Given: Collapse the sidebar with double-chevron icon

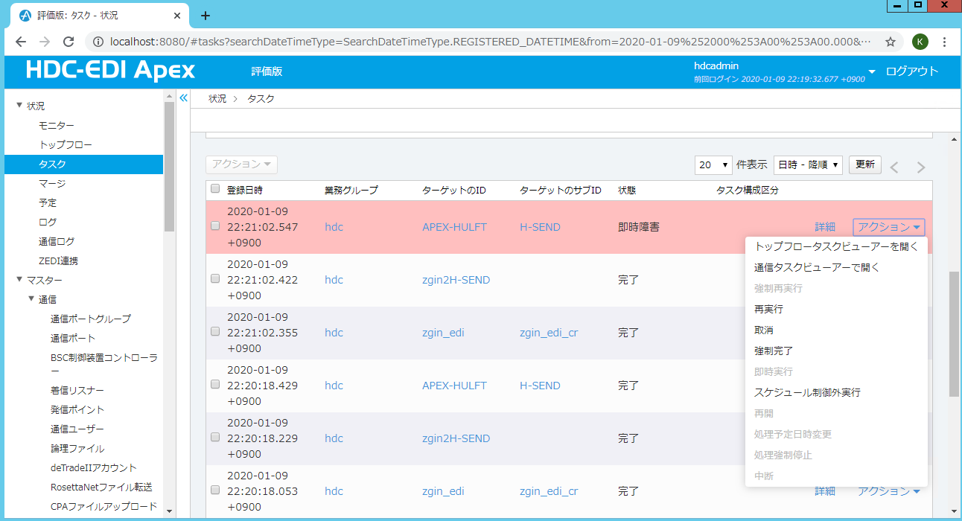Looking at the screenshot, I should 184,98.
